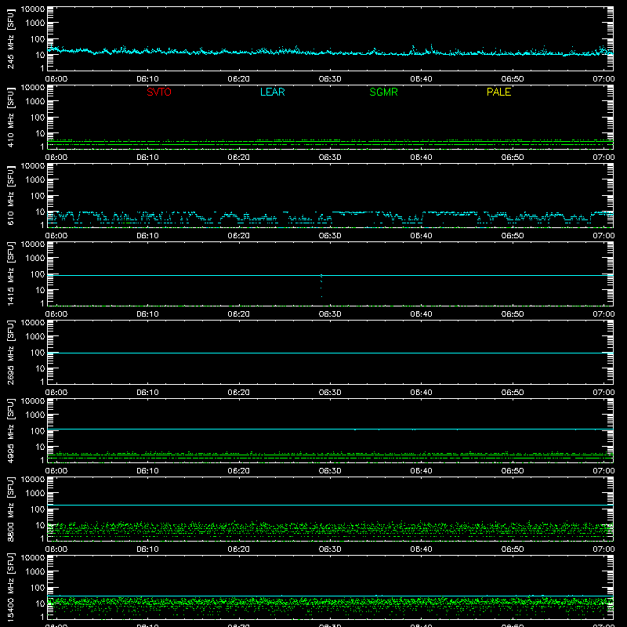The image size is (627, 627).
Task: Click the 10000 tick on 245 MHz axis
Action: coord(33,9)
